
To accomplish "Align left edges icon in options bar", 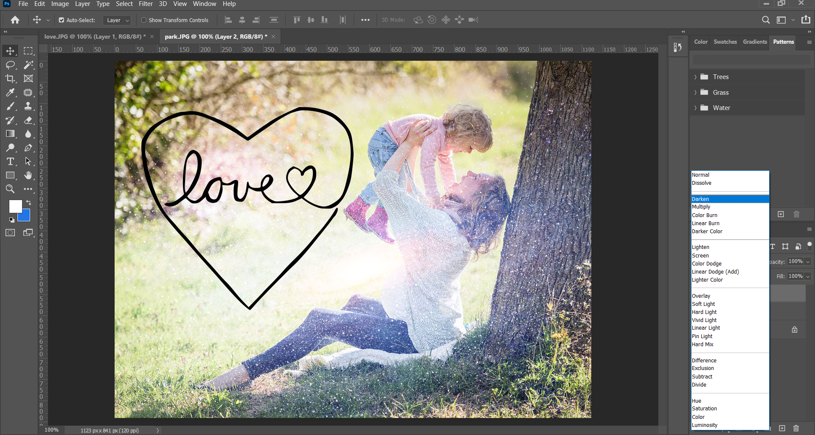I will pyautogui.click(x=228, y=20).
